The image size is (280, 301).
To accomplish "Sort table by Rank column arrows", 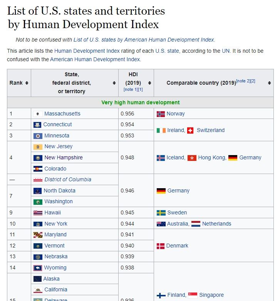I will (x=27, y=83).
